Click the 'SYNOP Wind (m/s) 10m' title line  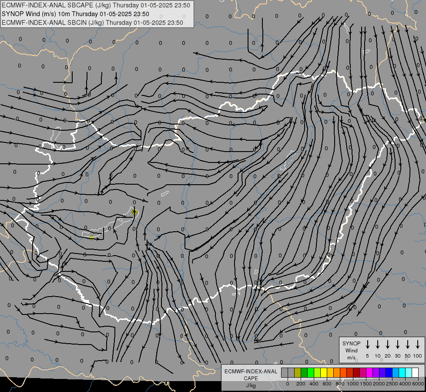[x=75, y=14]
